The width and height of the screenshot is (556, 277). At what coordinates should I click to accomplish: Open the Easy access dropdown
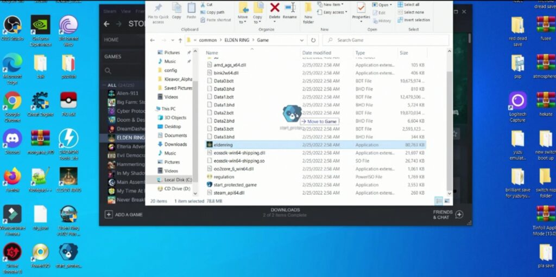click(333, 12)
